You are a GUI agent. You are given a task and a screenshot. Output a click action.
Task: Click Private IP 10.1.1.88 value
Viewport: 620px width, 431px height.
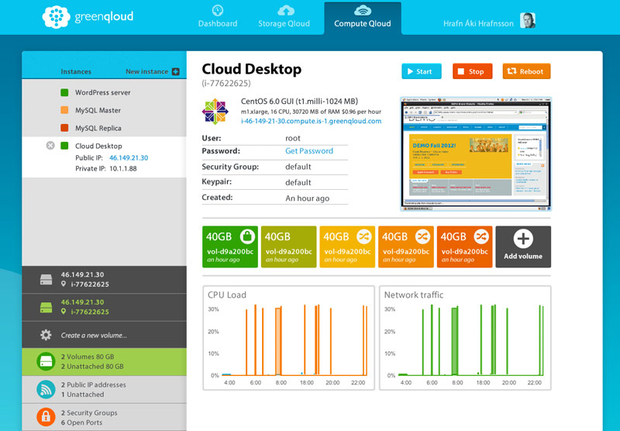pyautogui.click(x=123, y=168)
